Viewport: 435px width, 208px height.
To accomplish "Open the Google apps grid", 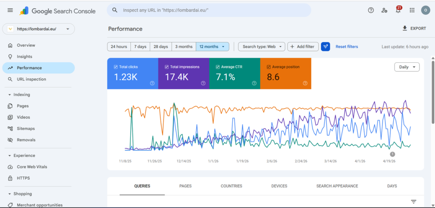I will 412,10.
